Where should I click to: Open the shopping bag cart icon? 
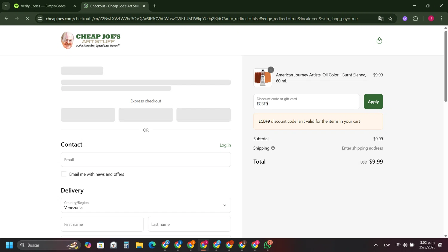point(379,40)
